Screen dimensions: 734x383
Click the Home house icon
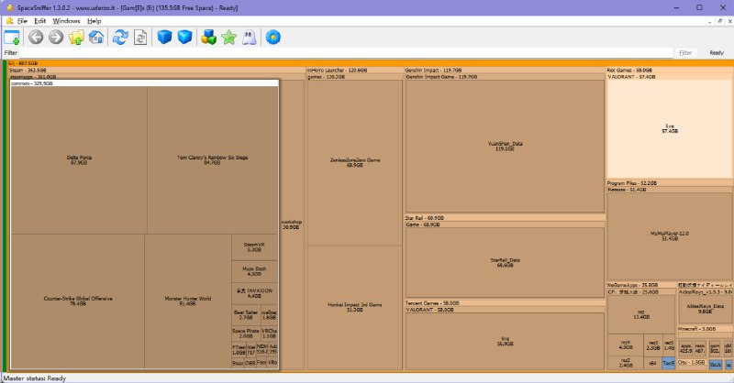click(x=96, y=38)
